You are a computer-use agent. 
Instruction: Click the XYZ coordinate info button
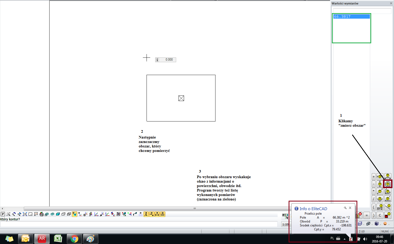pyautogui.click(x=380, y=207)
